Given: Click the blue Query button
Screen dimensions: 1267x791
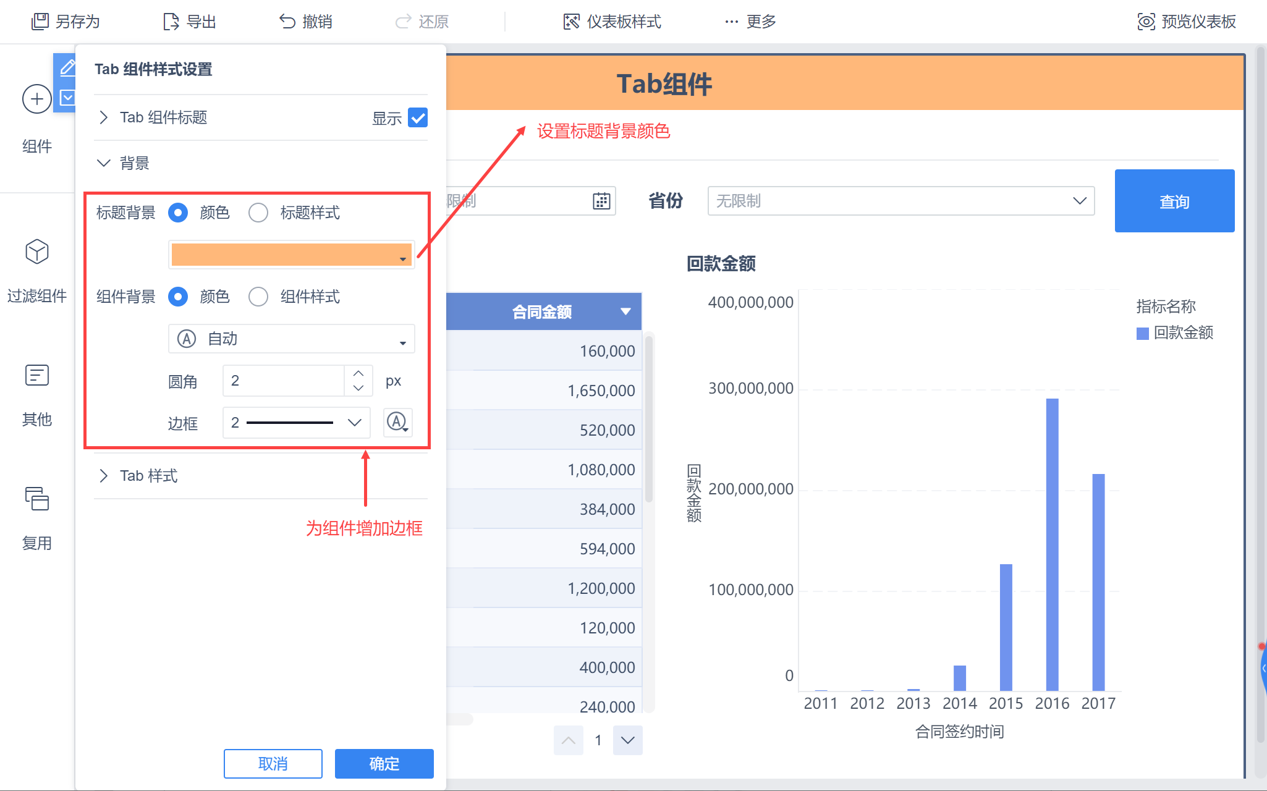Looking at the screenshot, I should [x=1174, y=201].
